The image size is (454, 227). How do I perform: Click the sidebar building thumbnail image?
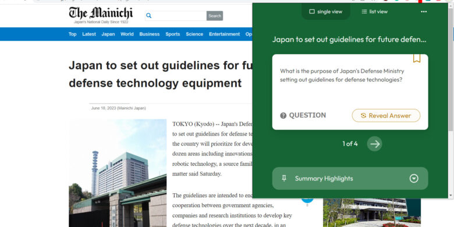(x=372, y=213)
